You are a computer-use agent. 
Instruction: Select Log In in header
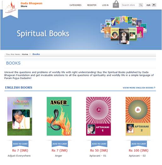pos(105,5)
